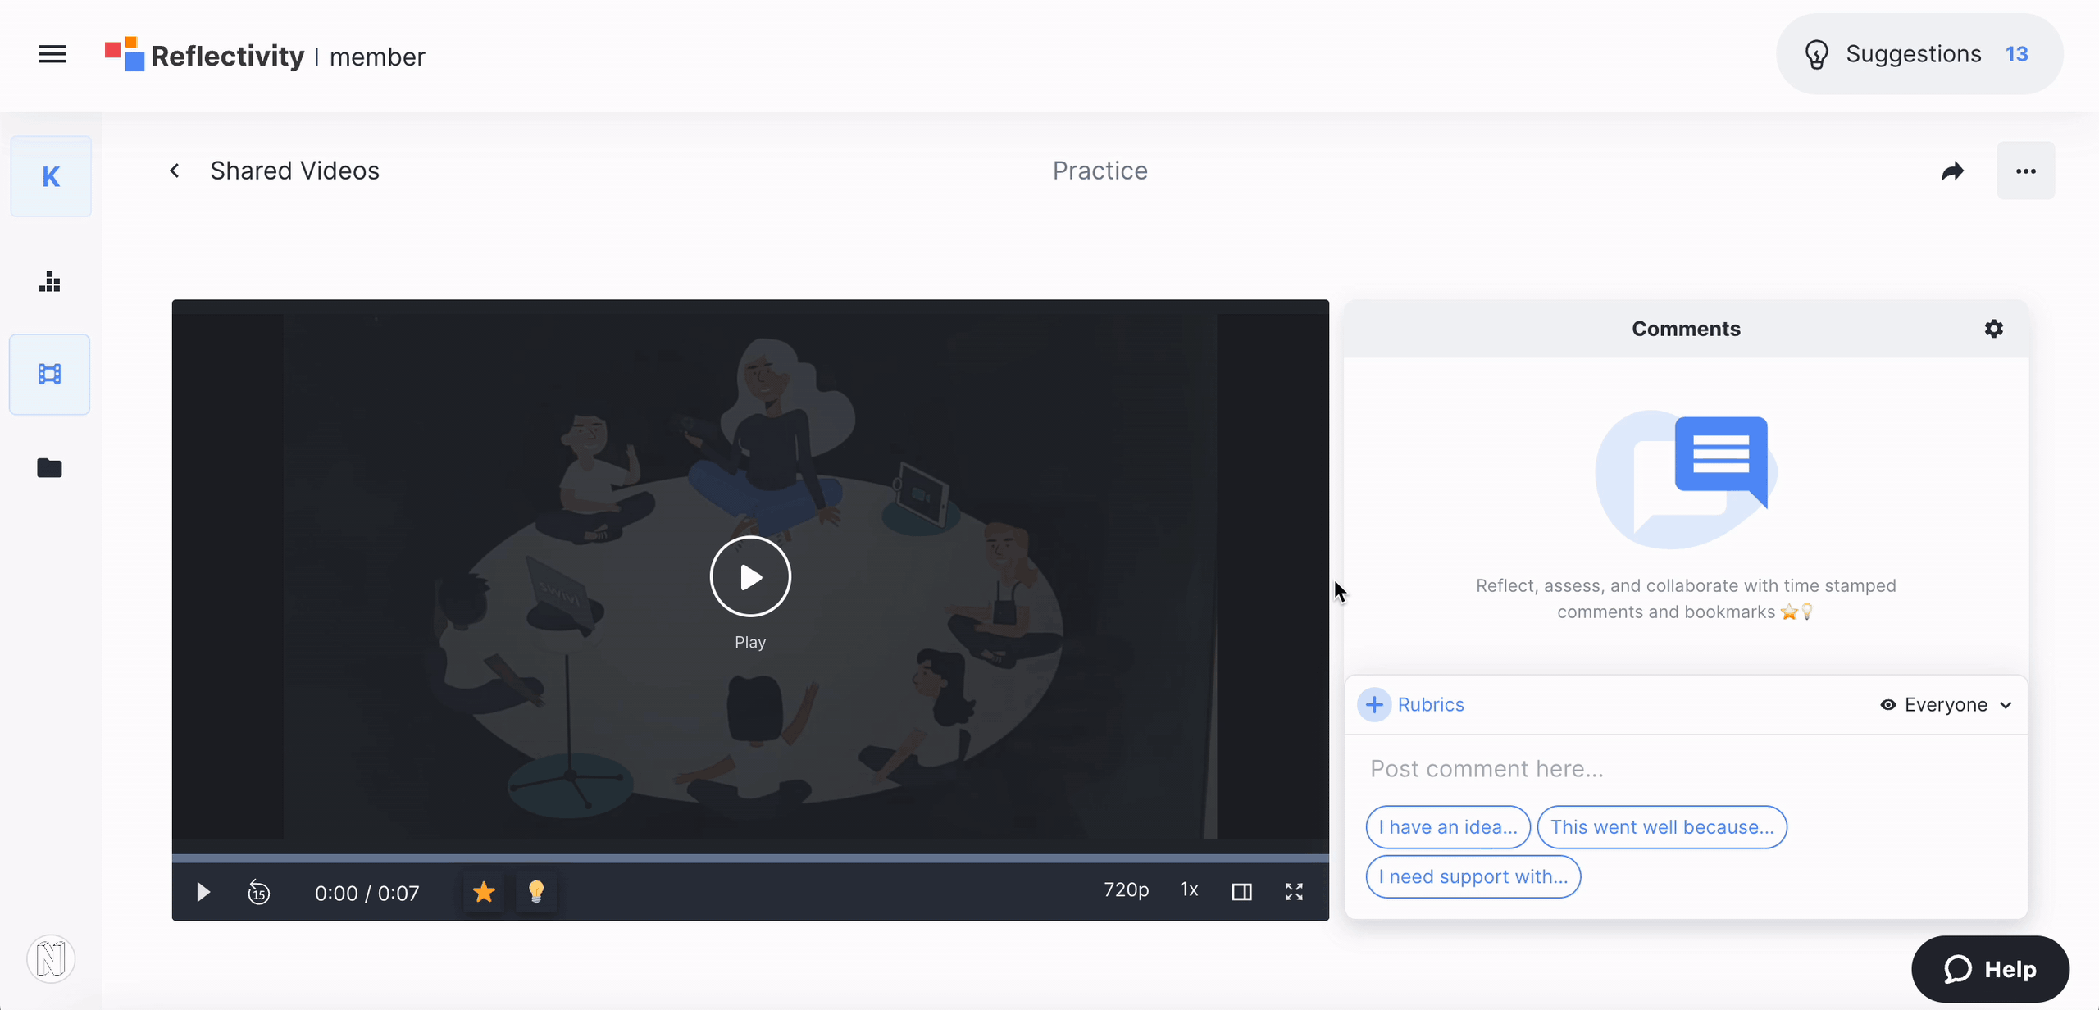Toggle fullscreen video mode
Screen dimensions: 2099x1010
[1294, 892]
